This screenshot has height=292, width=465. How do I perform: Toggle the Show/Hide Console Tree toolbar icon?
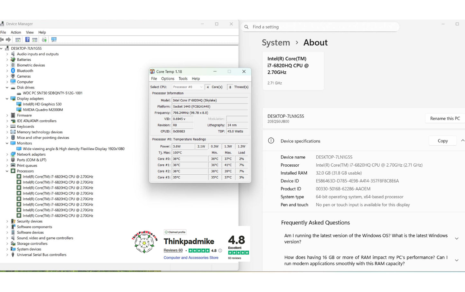(x=18, y=40)
